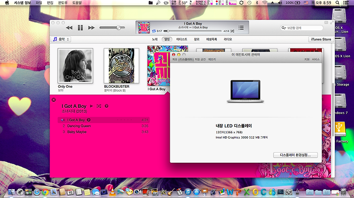Click the 지원 link in About This Mac
This screenshot has height=198, width=354.
coord(307,59)
